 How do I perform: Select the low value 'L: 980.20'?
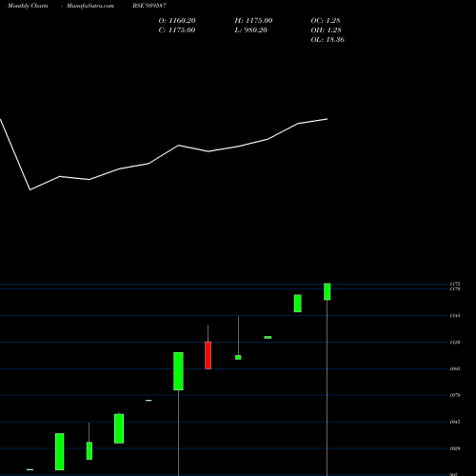coord(251,30)
